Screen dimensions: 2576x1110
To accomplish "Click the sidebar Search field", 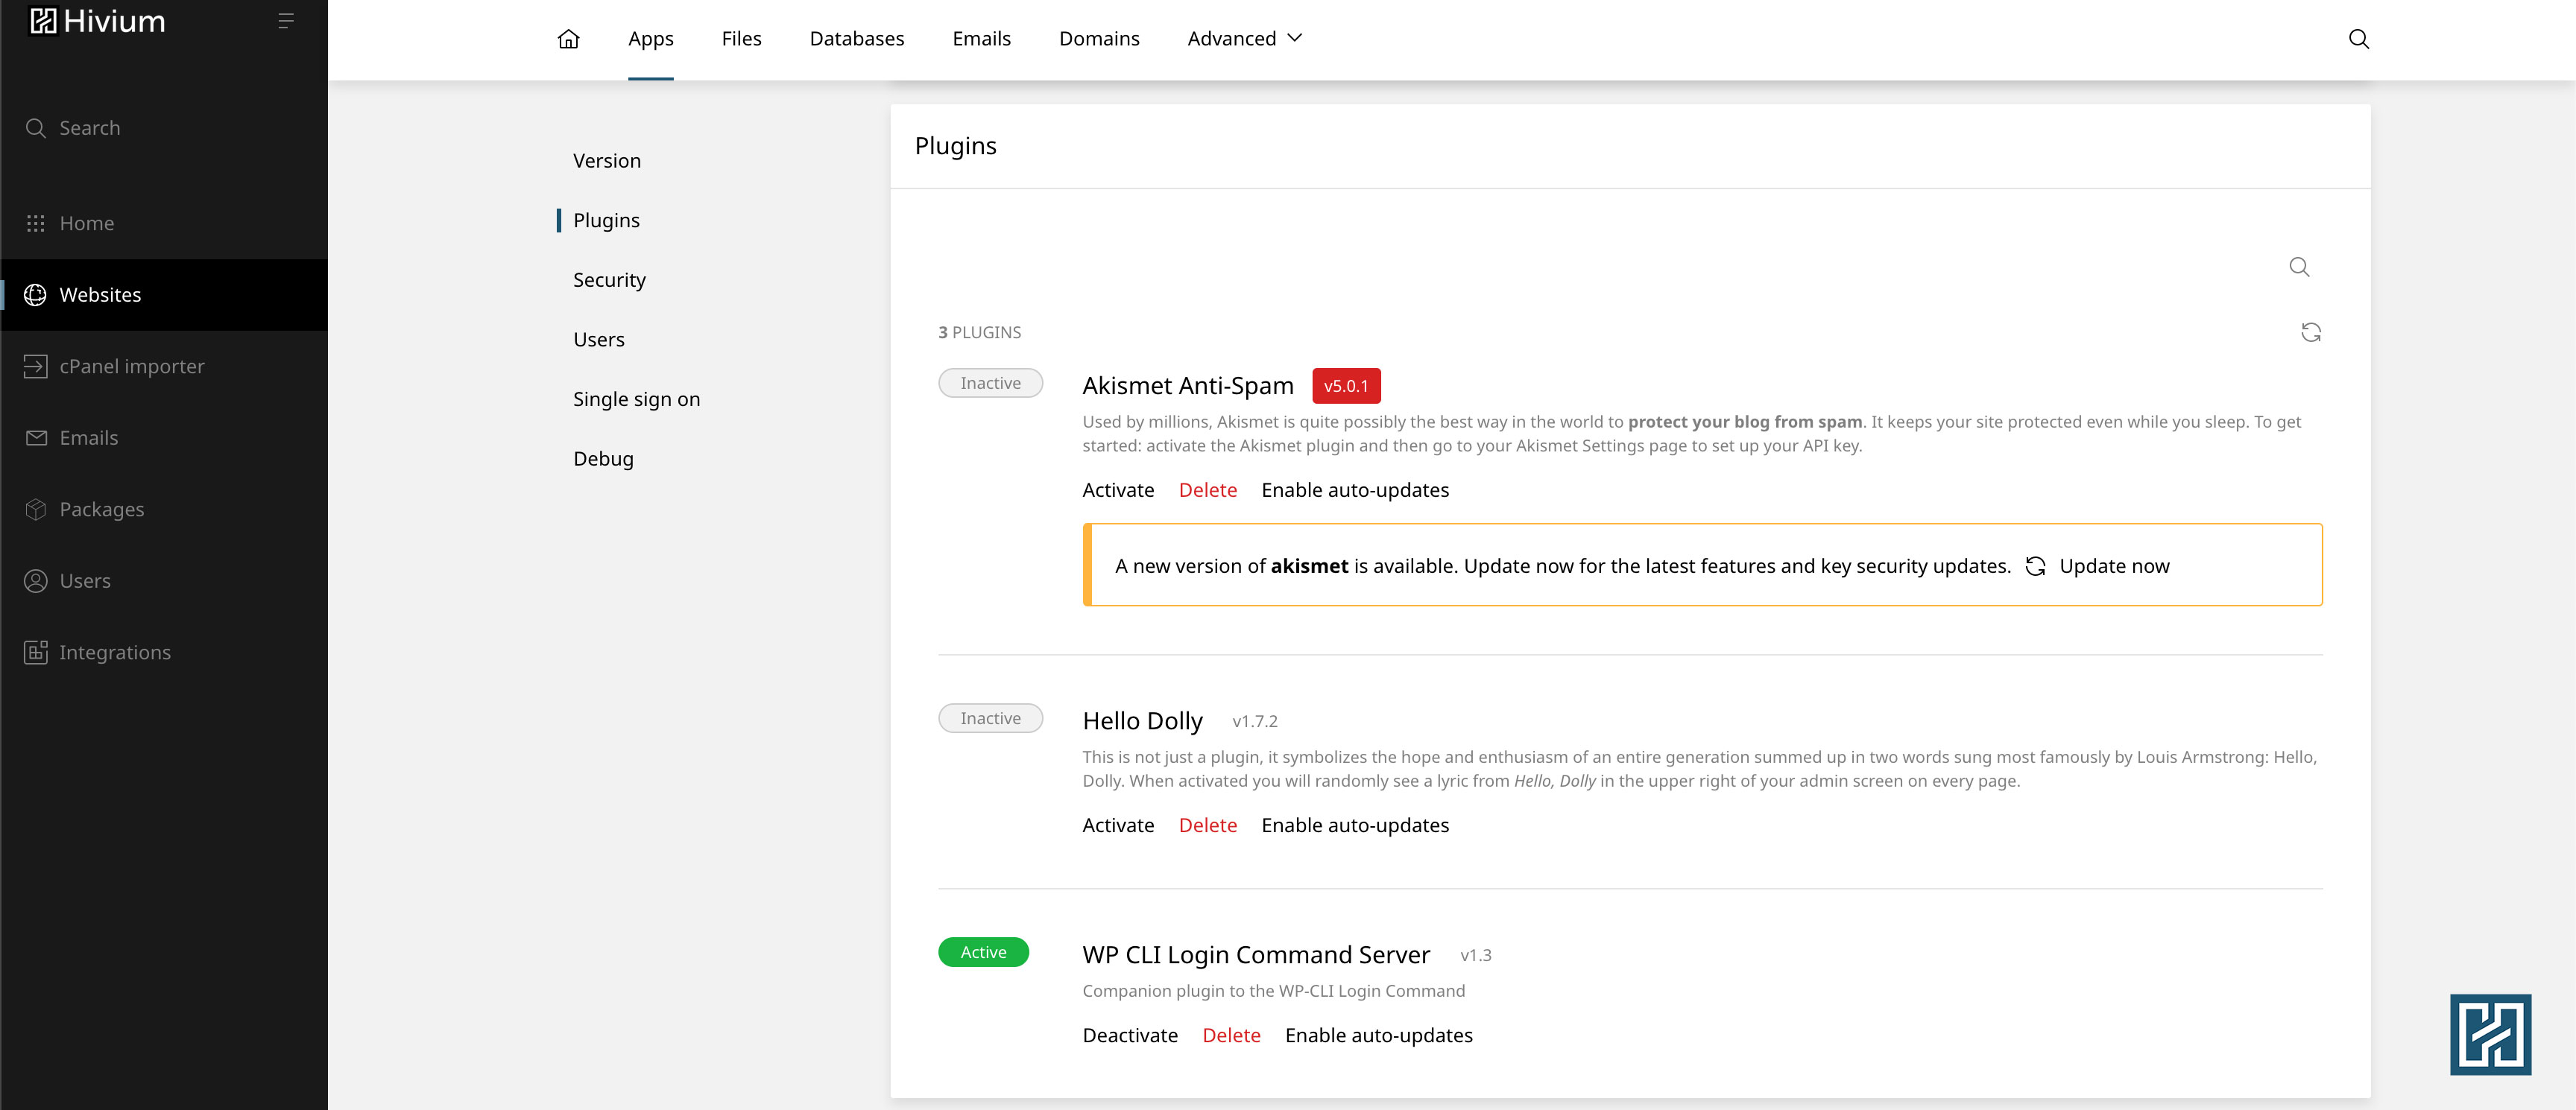I will pyautogui.click(x=89, y=128).
